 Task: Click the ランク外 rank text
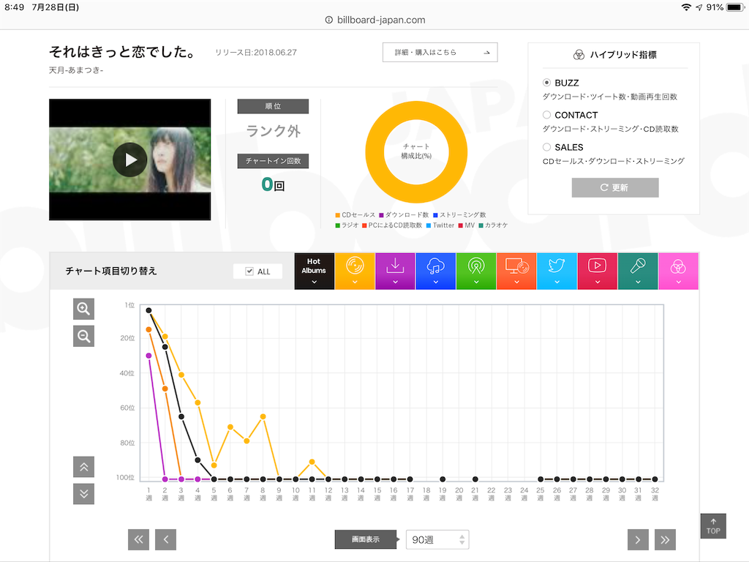[274, 131]
